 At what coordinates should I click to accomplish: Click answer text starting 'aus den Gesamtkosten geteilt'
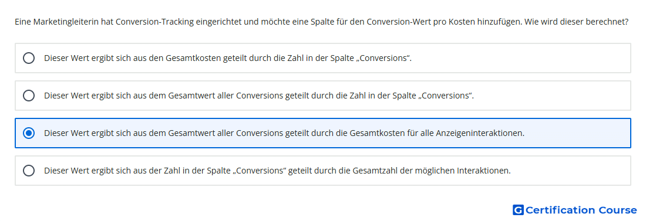pyautogui.click(x=228, y=58)
